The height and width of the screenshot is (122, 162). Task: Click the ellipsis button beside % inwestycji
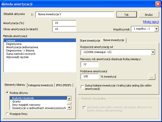click(152, 77)
